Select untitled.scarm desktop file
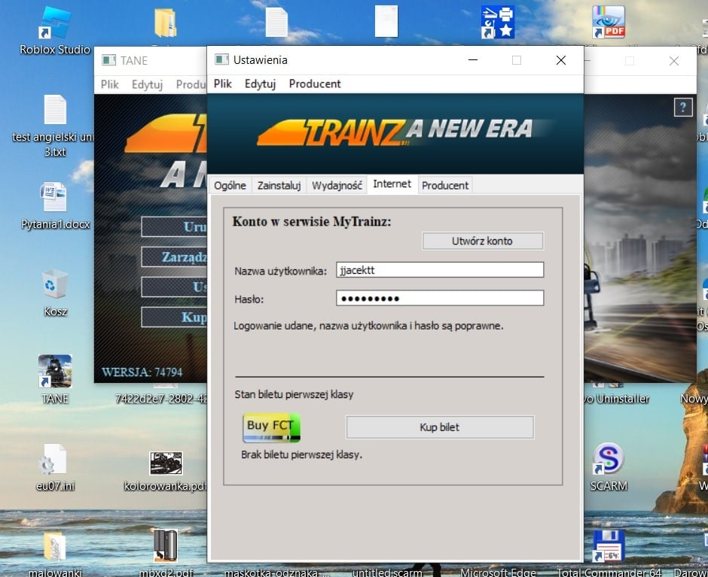Image resolution: width=708 pixels, height=577 pixels. click(x=387, y=572)
